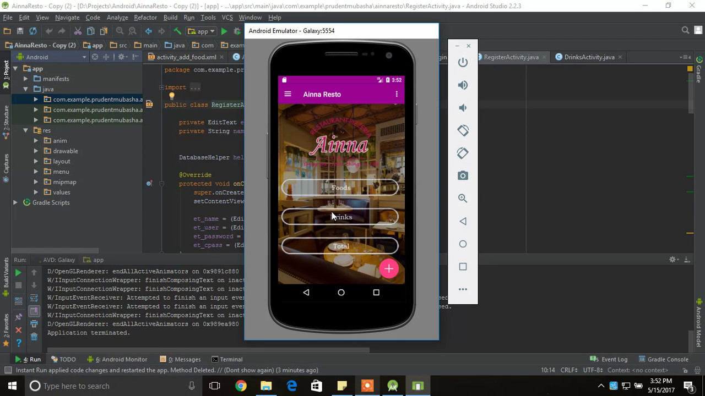
Task: Clear the Run console with the trash icon
Action: pos(34,337)
